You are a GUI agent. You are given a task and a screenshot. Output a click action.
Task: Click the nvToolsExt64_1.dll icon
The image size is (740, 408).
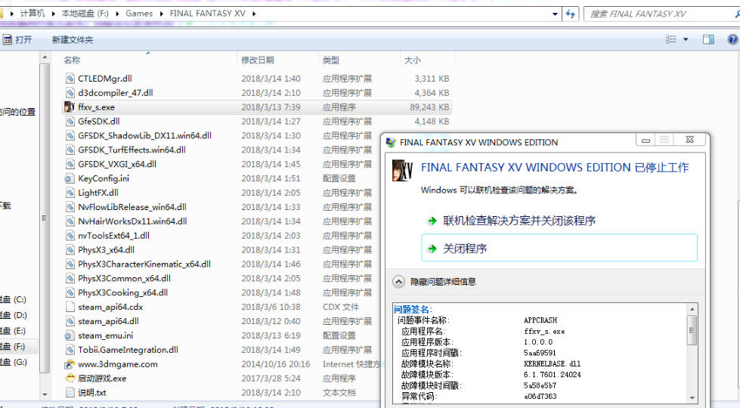[70, 236]
